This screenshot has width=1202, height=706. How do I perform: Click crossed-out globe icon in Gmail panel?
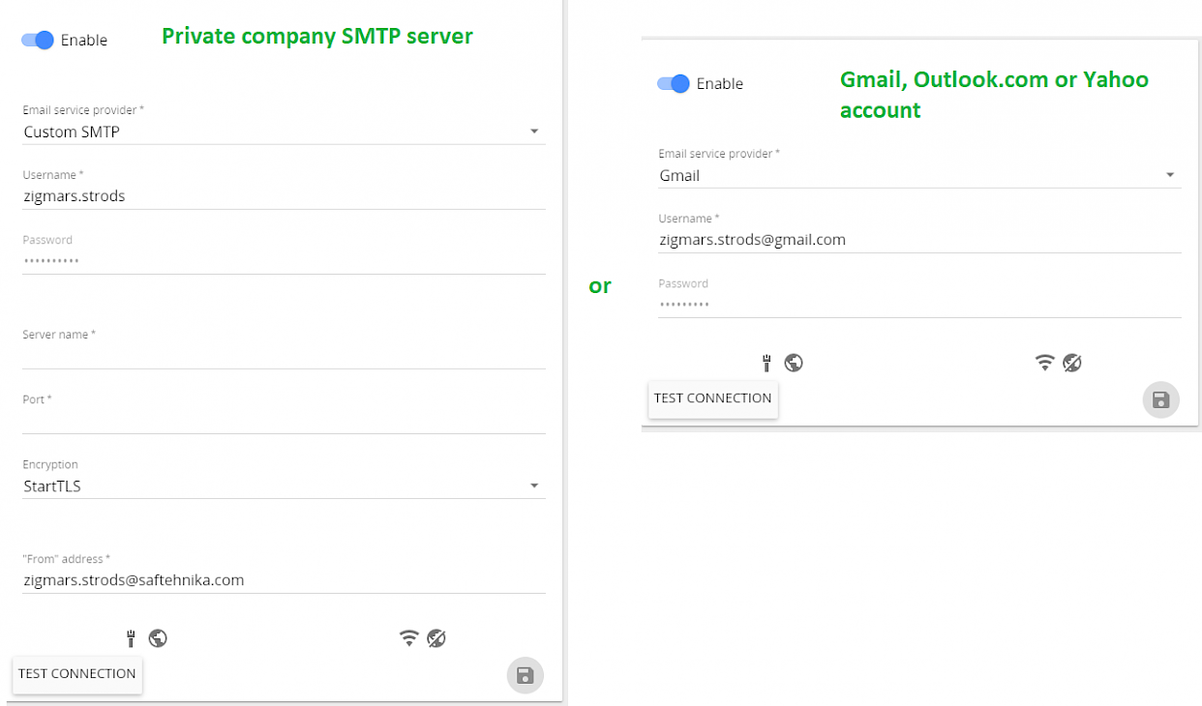click(1072, 363)
